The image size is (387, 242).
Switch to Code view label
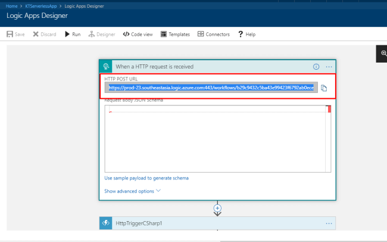pyautogui.click(x=142, y=35)
